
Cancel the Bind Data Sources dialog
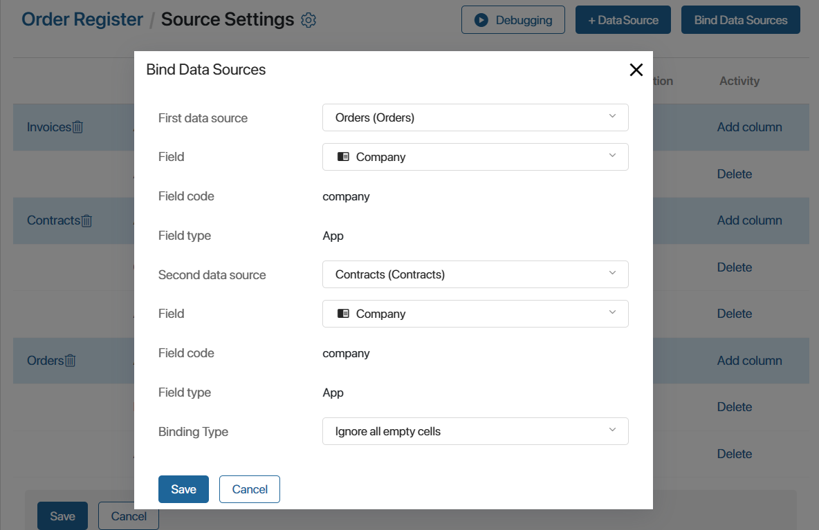click(x=250, y=489)
